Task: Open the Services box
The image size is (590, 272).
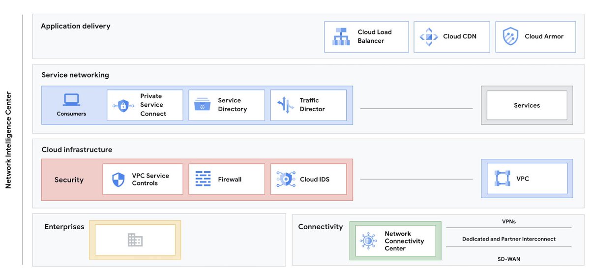Action: 527,105
